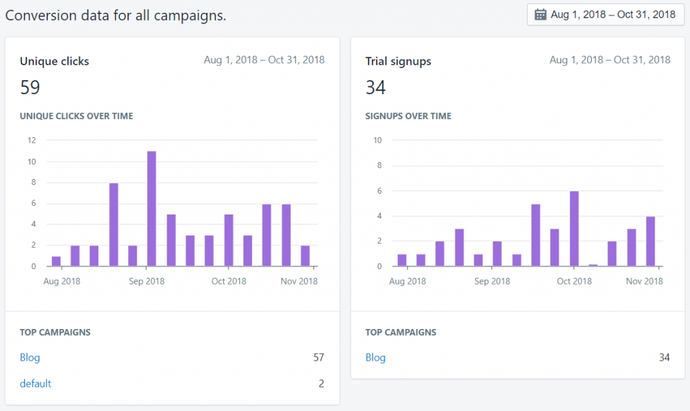Screen dimensions: 690x411
Task: Click the date range text in Trial signups card
Action: (x=610, y=60)
